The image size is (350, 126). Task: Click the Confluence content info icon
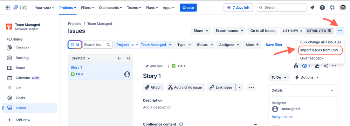[x=181, y=124]
